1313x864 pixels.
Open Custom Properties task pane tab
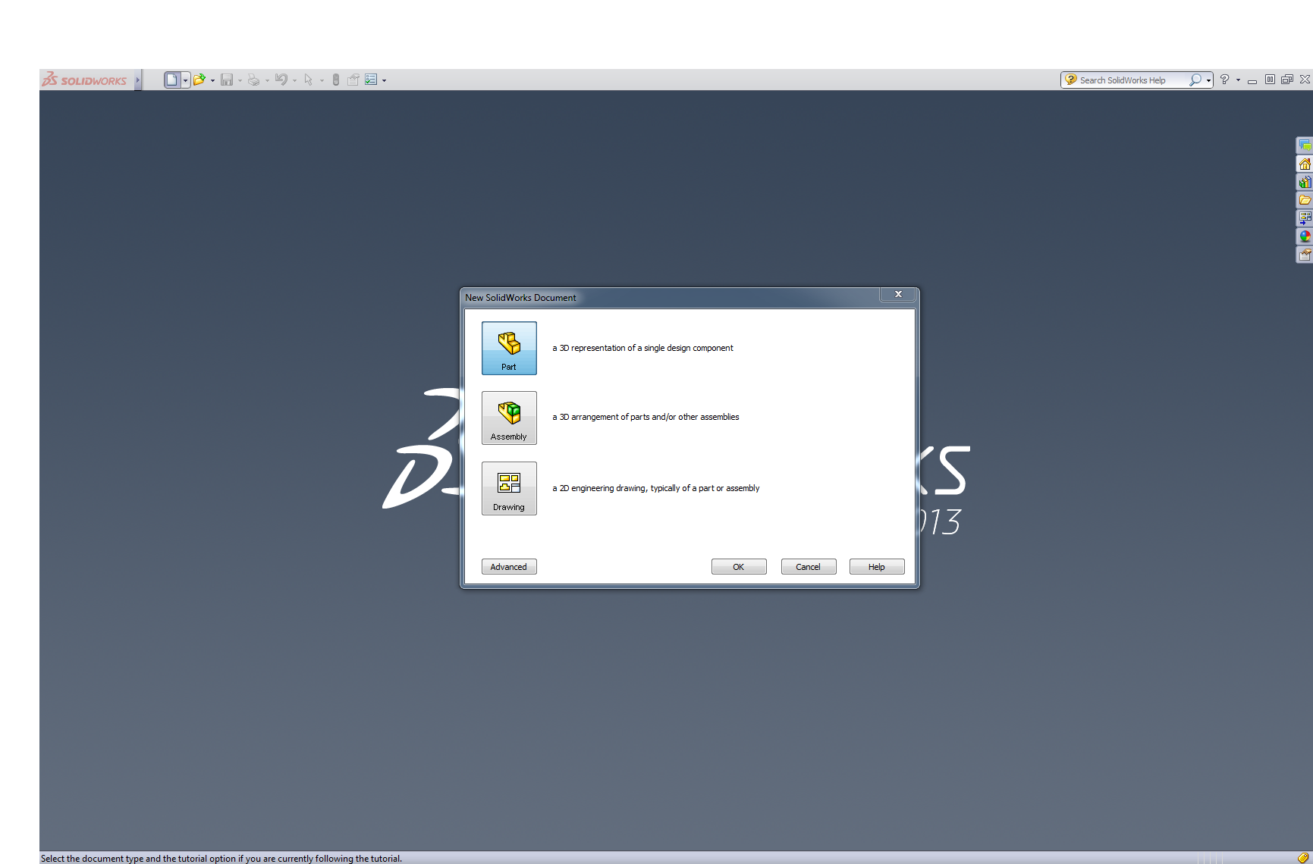pyautogui.click(x=1305, y=255)
